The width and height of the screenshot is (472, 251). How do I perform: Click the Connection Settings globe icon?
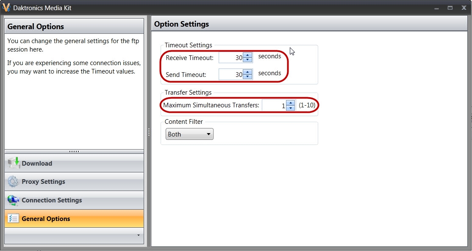click(13, 200)
